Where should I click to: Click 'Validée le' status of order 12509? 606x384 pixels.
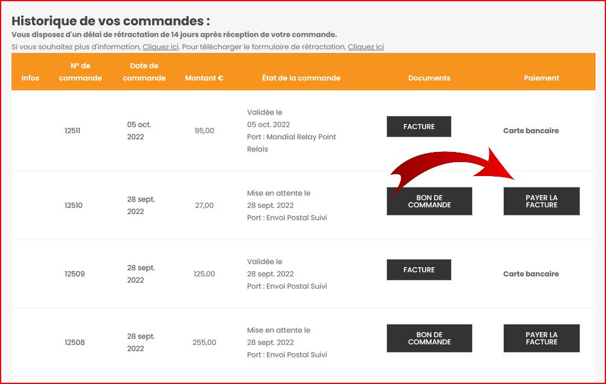(x=264, y=262)
